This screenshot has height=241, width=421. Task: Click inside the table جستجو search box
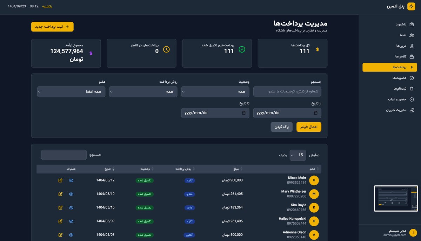pyautogui.click(x=64, y=155)
